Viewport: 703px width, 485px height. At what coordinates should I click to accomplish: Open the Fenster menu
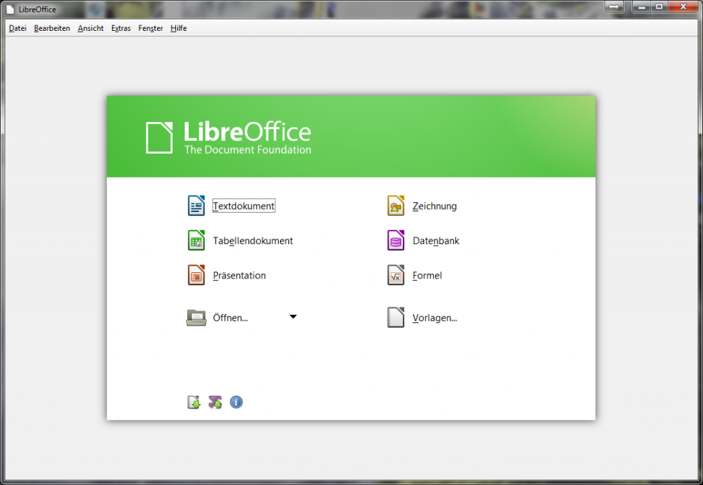150,28
